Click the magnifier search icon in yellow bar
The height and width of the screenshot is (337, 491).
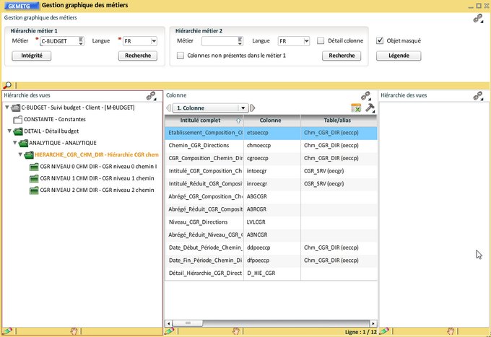(7, 85)
